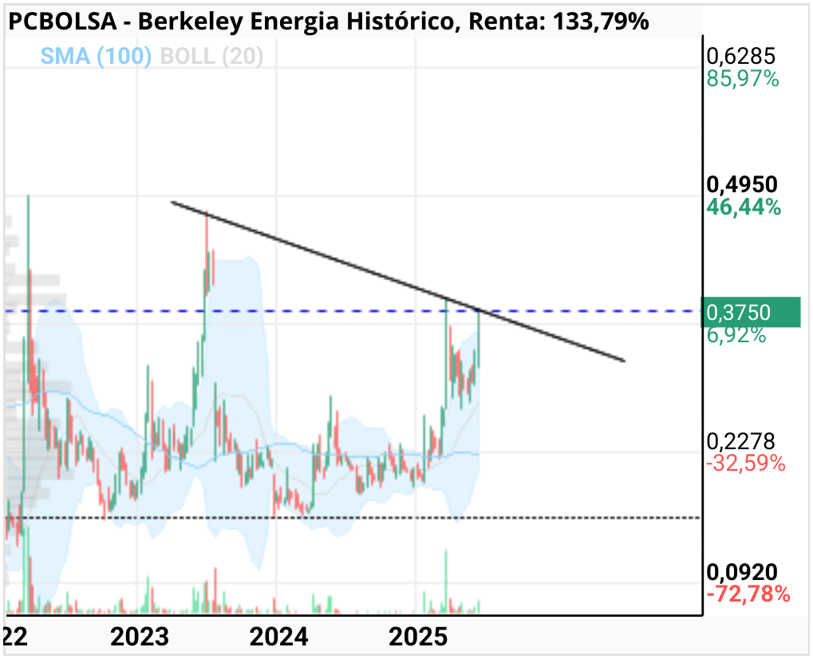
Task: Click the blue dashed horizontal price line
Action: (x=353, y=311)
